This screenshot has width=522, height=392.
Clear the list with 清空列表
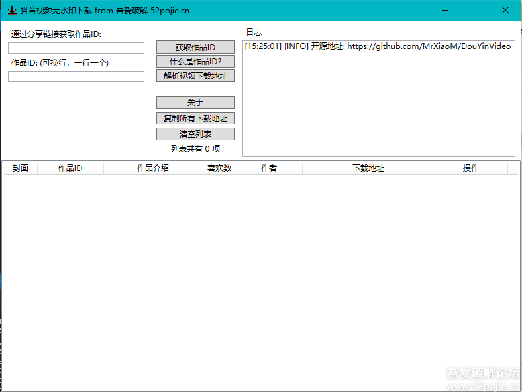[x=195, y=134]
